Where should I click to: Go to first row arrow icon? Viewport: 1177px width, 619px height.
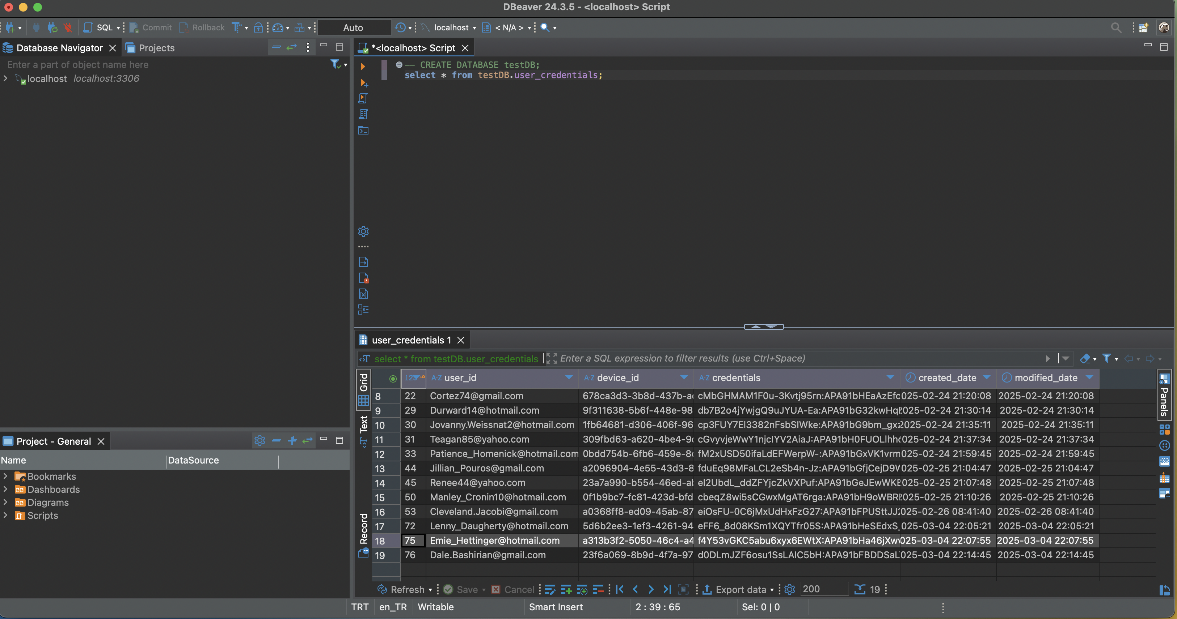(x=620, y=589)
